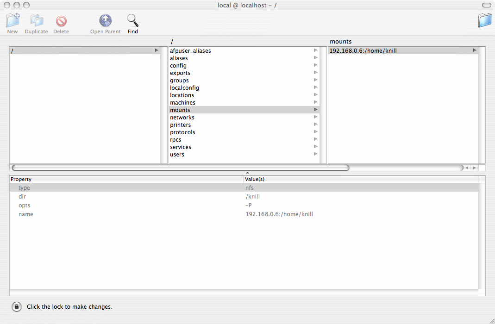Click the split pane divider handle
Viewport: 495px width, 324px height.
point(247,173)
